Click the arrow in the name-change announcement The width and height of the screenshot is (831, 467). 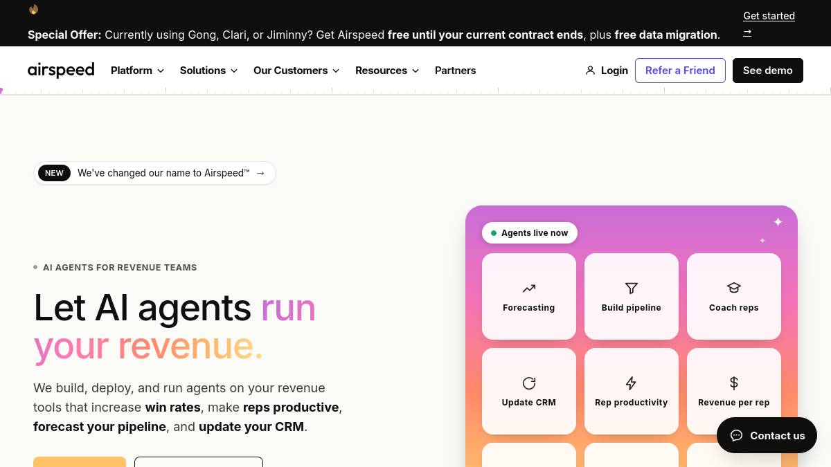tap(260, 173)
